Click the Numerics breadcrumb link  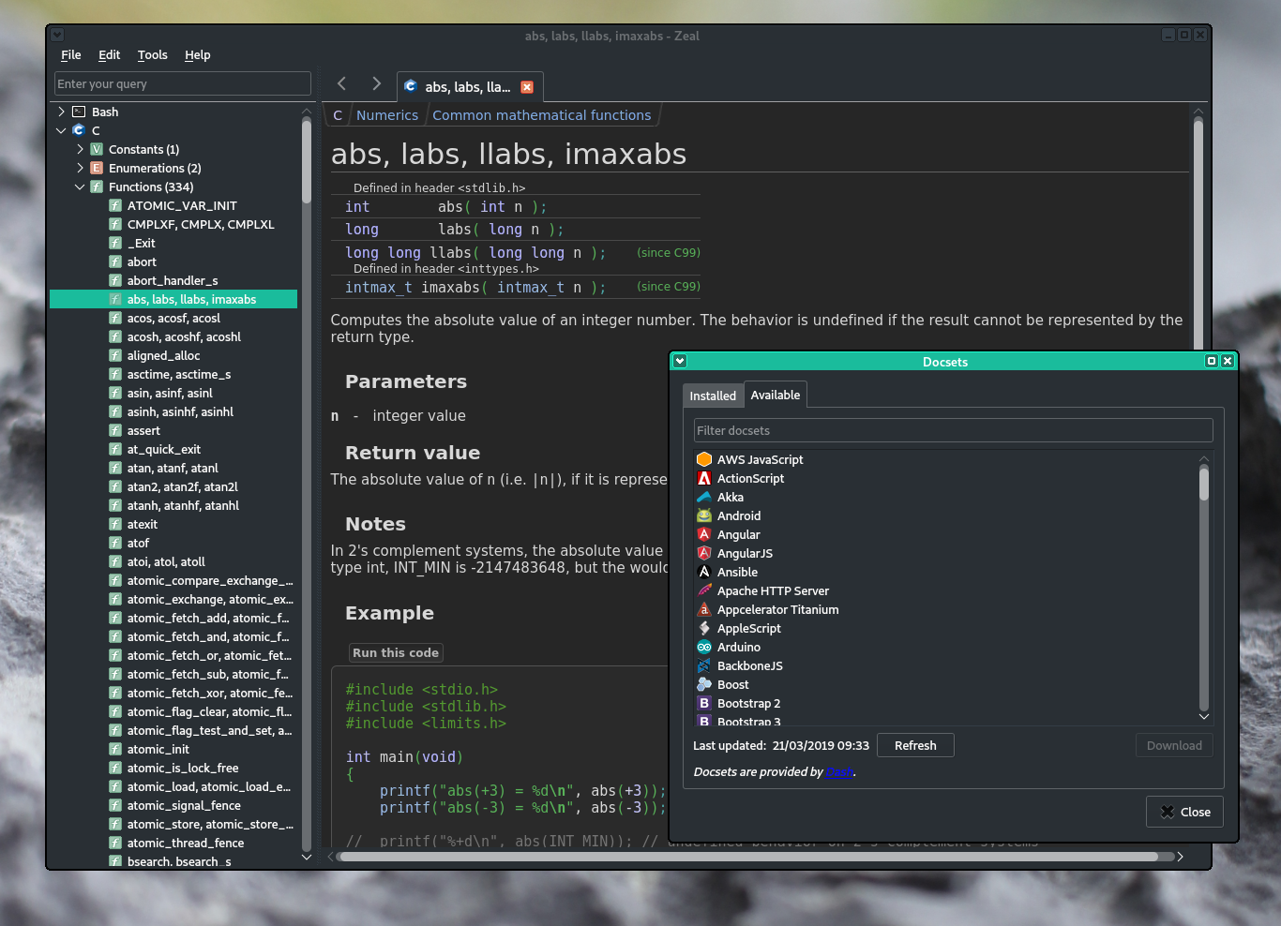tap(387, 115)
